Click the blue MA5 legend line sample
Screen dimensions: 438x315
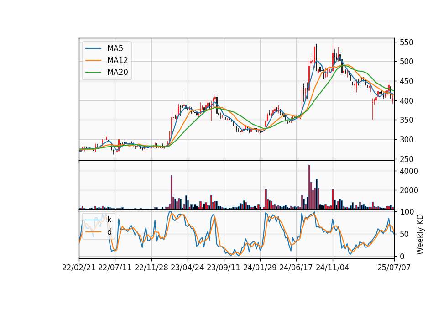pos(93,48)
